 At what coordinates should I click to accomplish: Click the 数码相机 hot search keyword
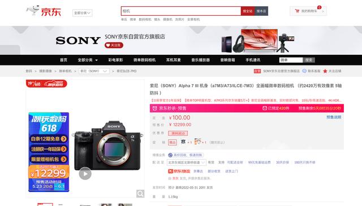click(x=145, y=20)
